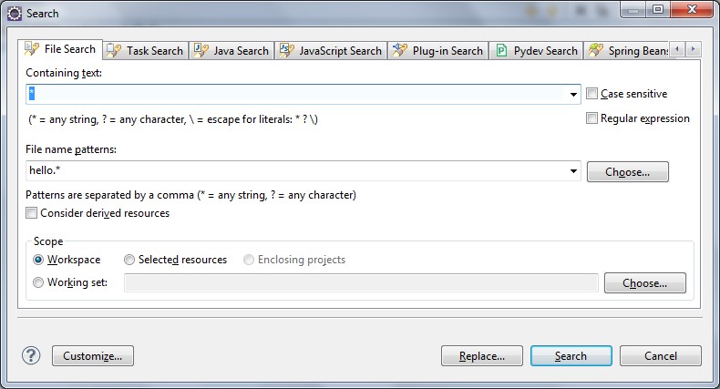Choose the Working set radio button
The height and width of the screenshot is (389, 720).
[38, 282]
